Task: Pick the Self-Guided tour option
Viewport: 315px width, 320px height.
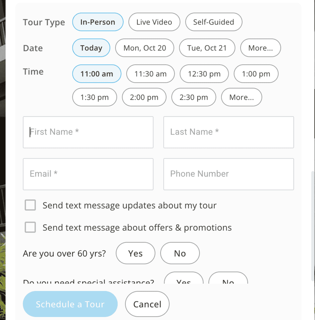Action: tap(213, 22)
